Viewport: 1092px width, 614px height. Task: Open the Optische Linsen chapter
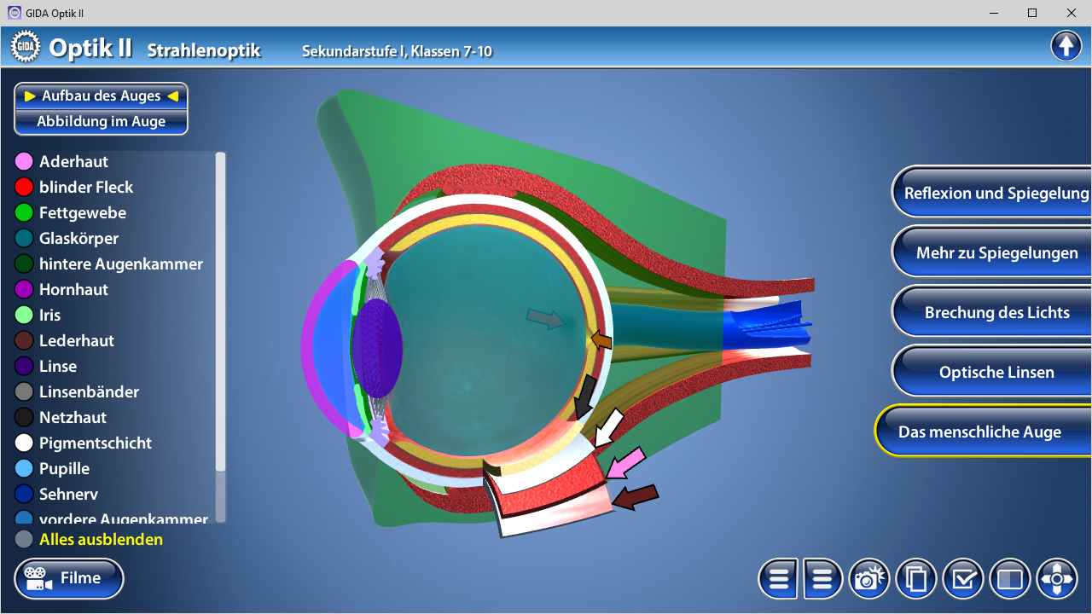996,373
